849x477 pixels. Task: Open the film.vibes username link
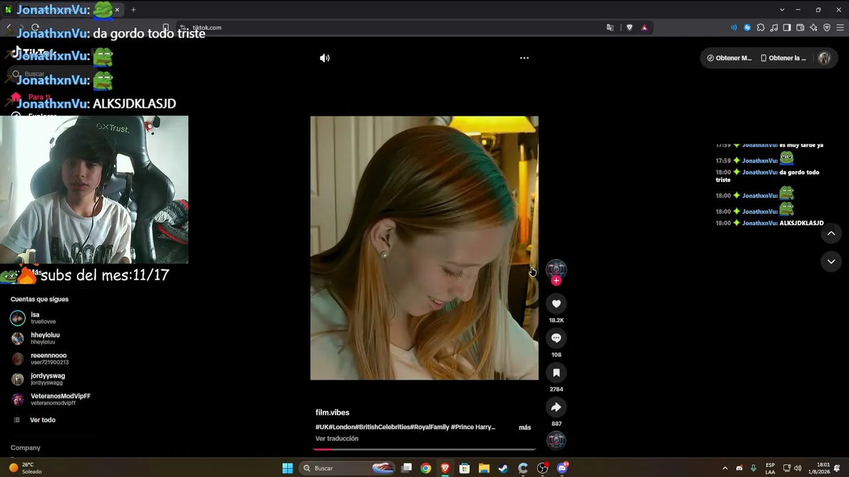pos(332,413)
